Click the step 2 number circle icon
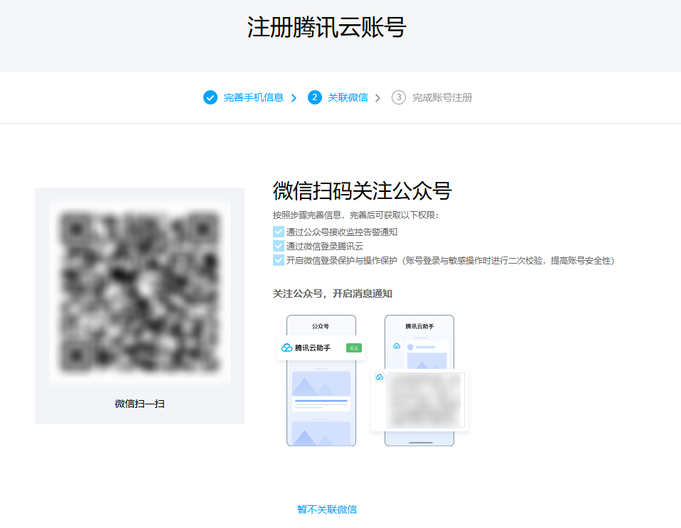The image size is (681, 528). (315, 97)
